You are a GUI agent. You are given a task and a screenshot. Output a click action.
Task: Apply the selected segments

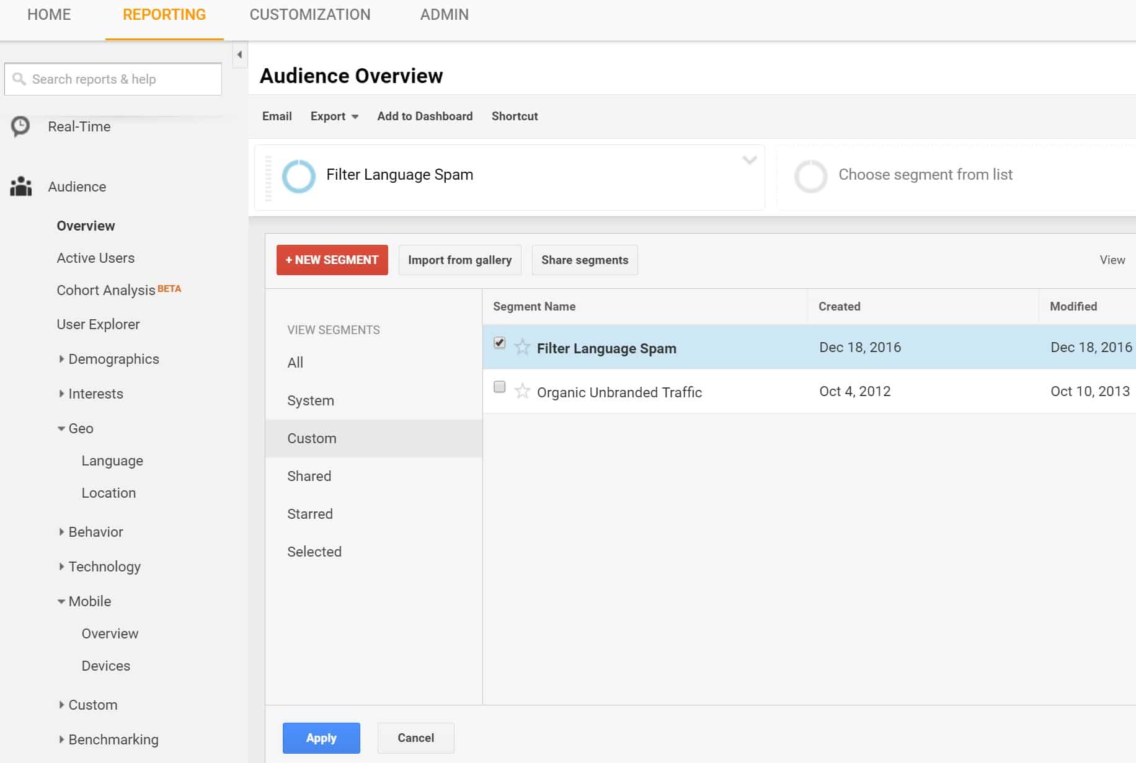pos(321,738)
